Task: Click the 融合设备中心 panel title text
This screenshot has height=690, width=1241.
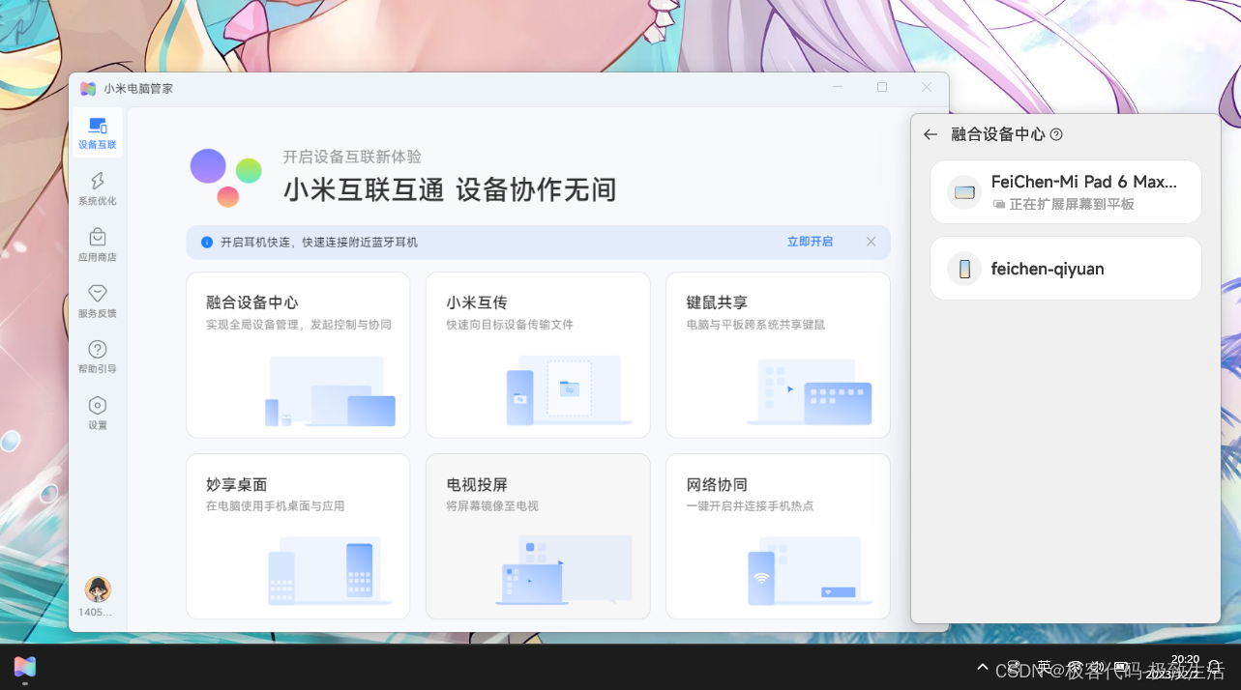Action: click(998, 134)
